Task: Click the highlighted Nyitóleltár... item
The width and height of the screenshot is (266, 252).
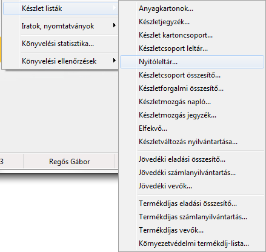Action: [x=192, y=62]
